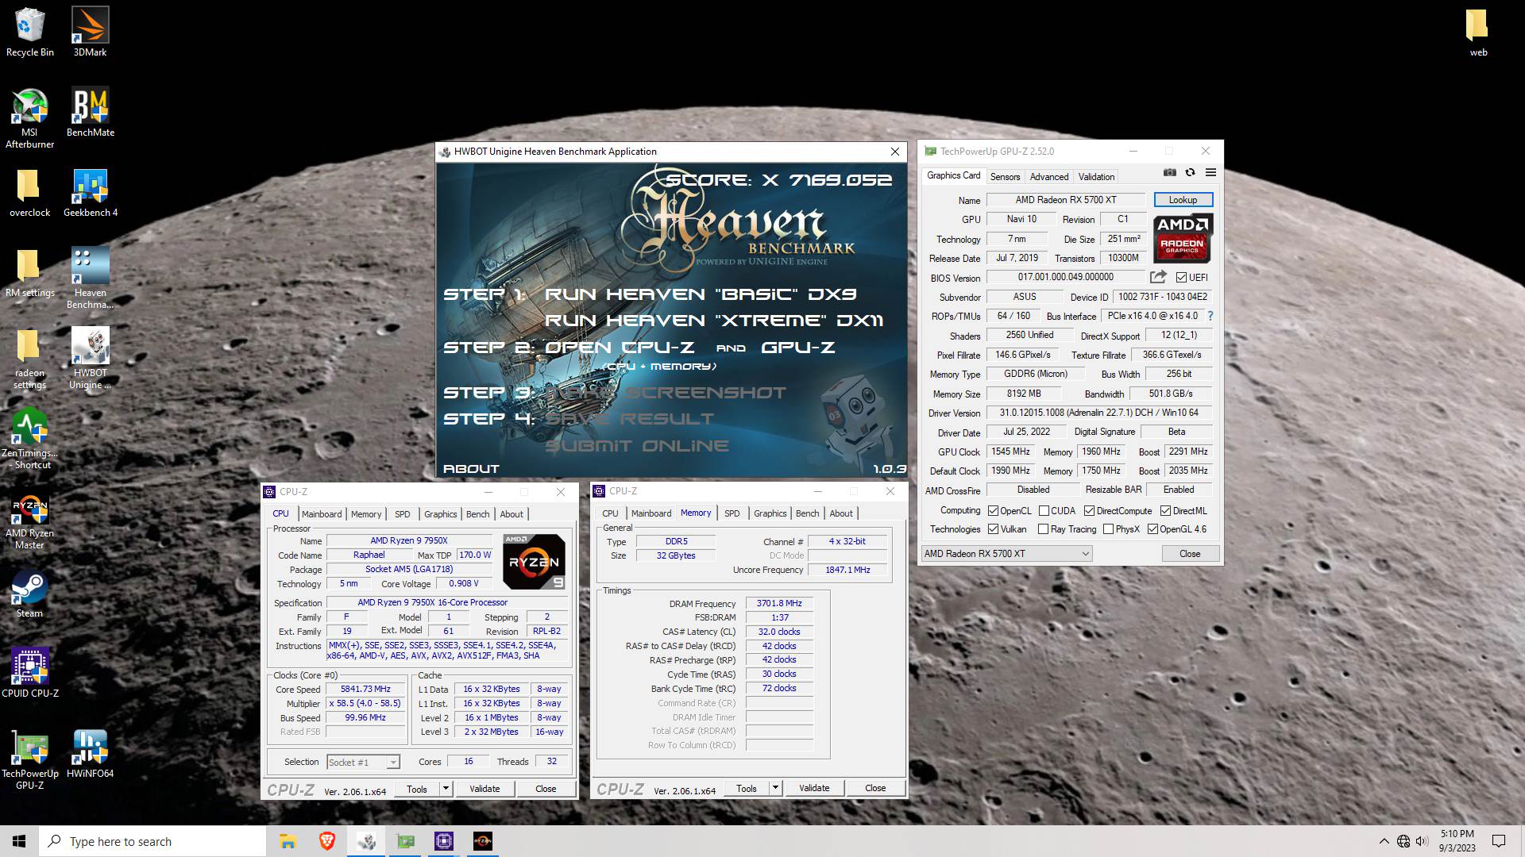Click the Close button in GPU-Z
The image size is (1525, 857).
coord(1190,554)
